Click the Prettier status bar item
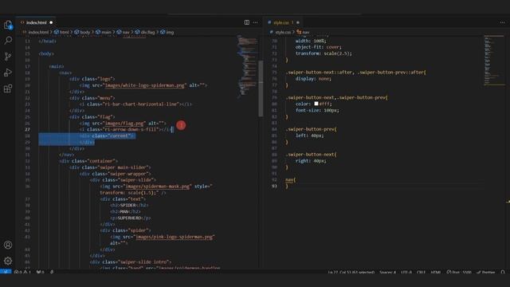The height and width of the screenshot is (287, 510). point(485,272)
